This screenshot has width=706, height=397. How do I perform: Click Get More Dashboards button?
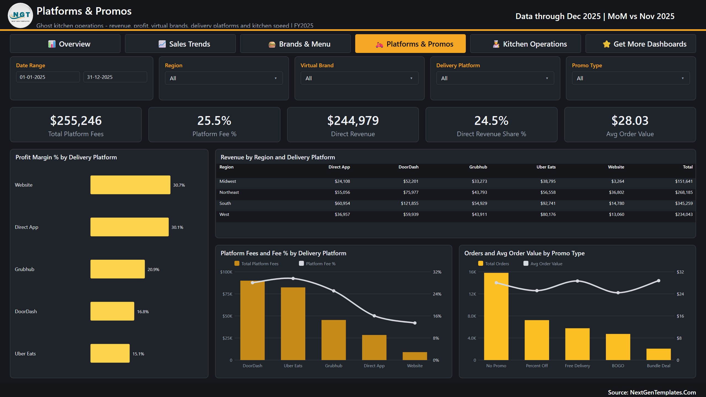(641, 44)
